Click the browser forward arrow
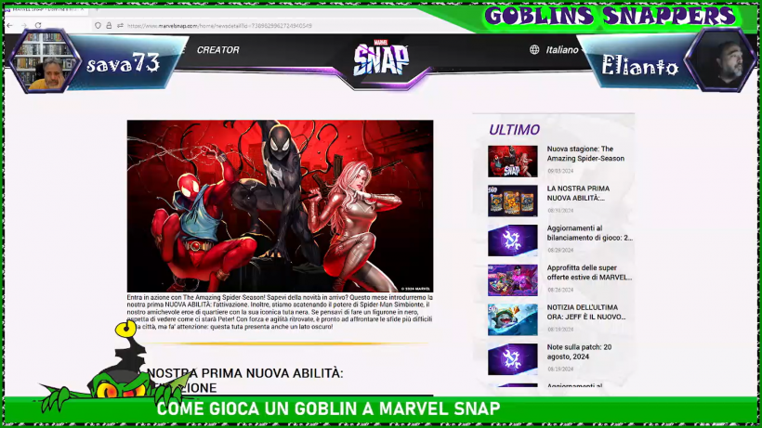Image resolution: width=762 pixels, height=428 pixels. 24,25
